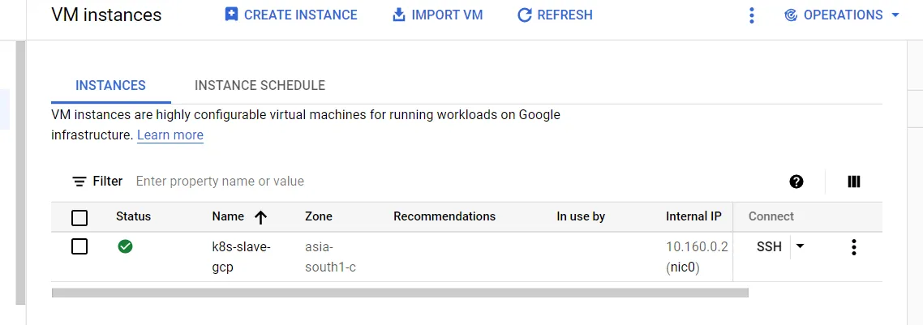Image resolution: width=923 pixels, height=325 pixels.
Task: Click SSH button for k8s-slave-gcp
Action: pyautogui.click(x=769, y=246)
